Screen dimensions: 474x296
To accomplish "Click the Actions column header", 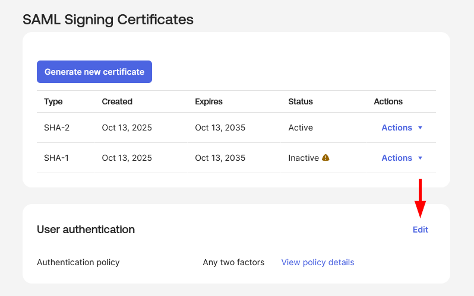I will pos(388,101).
